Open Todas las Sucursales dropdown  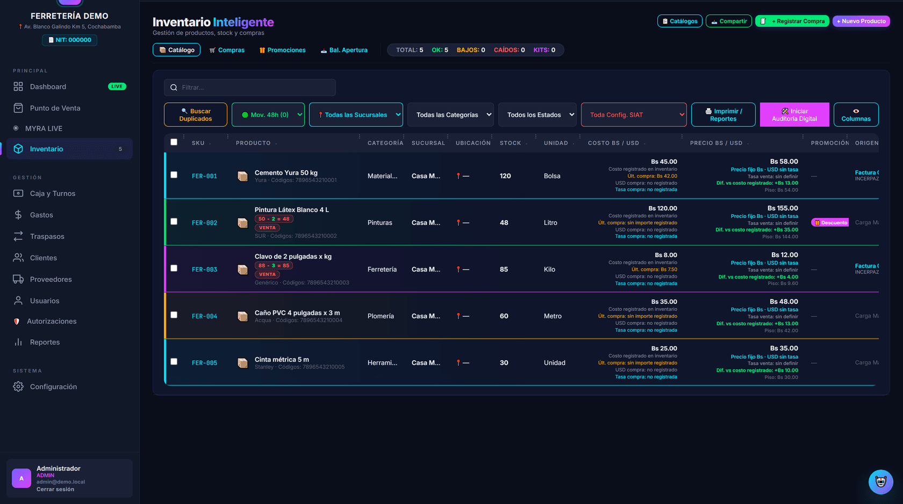[356, 115]
